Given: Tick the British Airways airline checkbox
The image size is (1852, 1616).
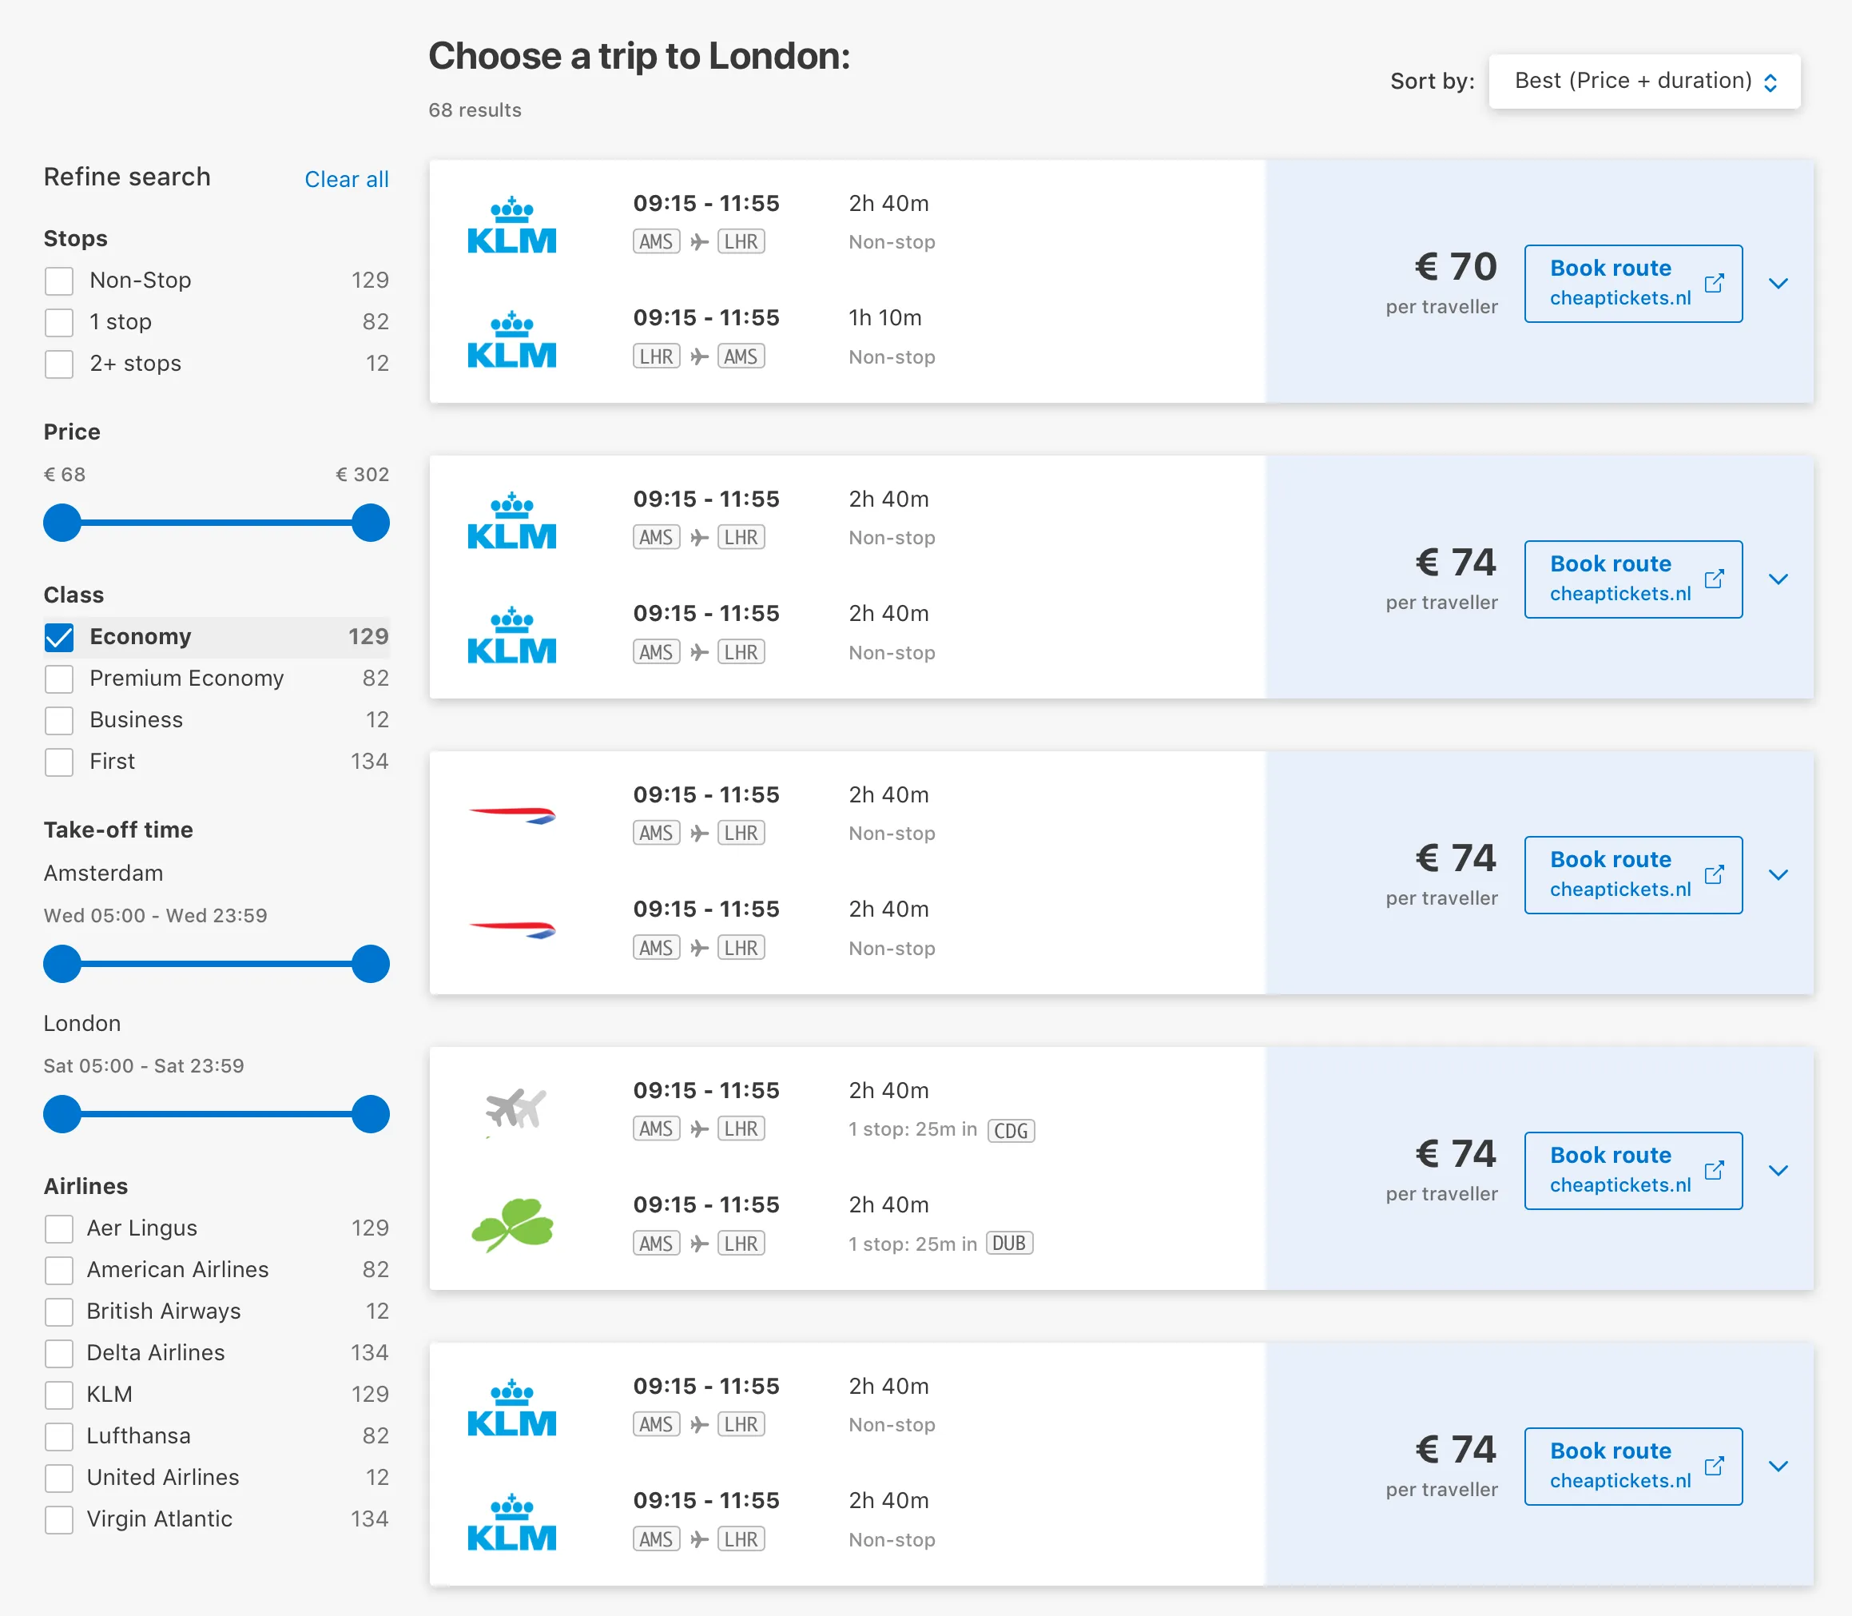Looking at the screenshot, I should point(59,1312).
